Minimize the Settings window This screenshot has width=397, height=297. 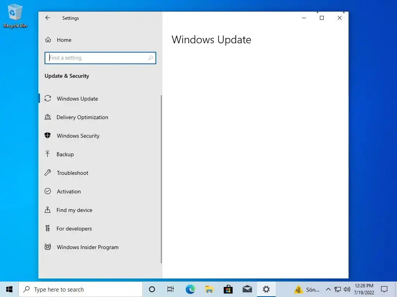304,18
